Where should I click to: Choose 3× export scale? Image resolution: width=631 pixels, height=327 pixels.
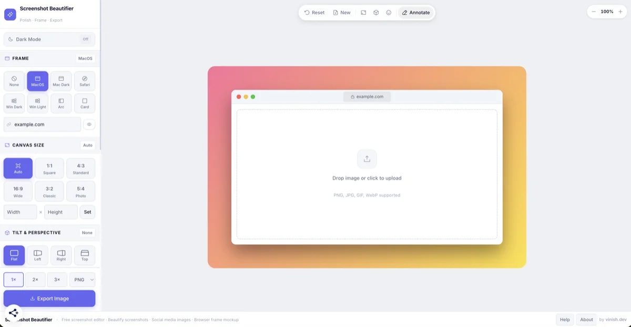pos(57,280)
